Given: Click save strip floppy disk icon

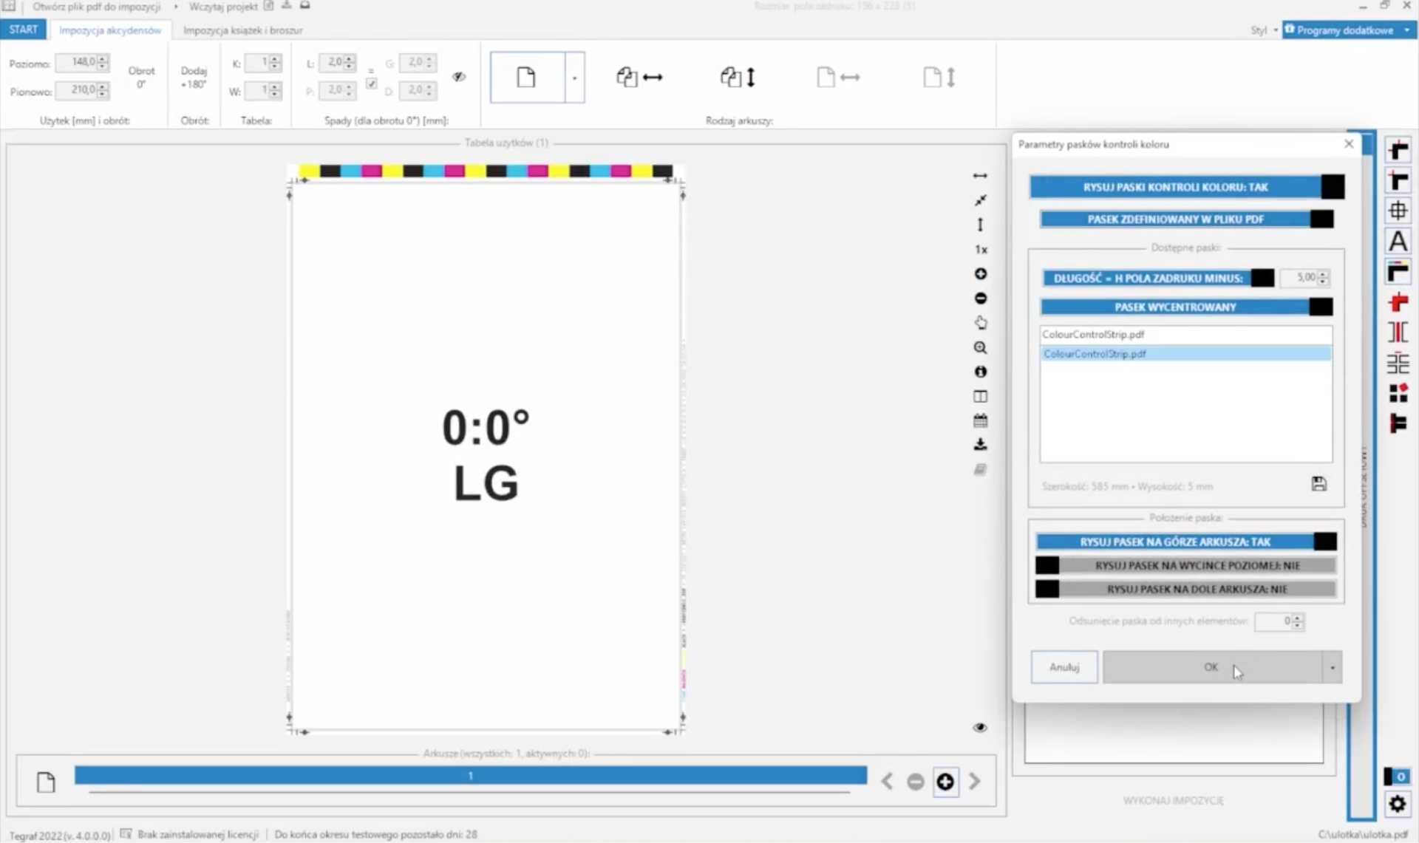Looking at the screenshot, I should [x=1319, y=484].
